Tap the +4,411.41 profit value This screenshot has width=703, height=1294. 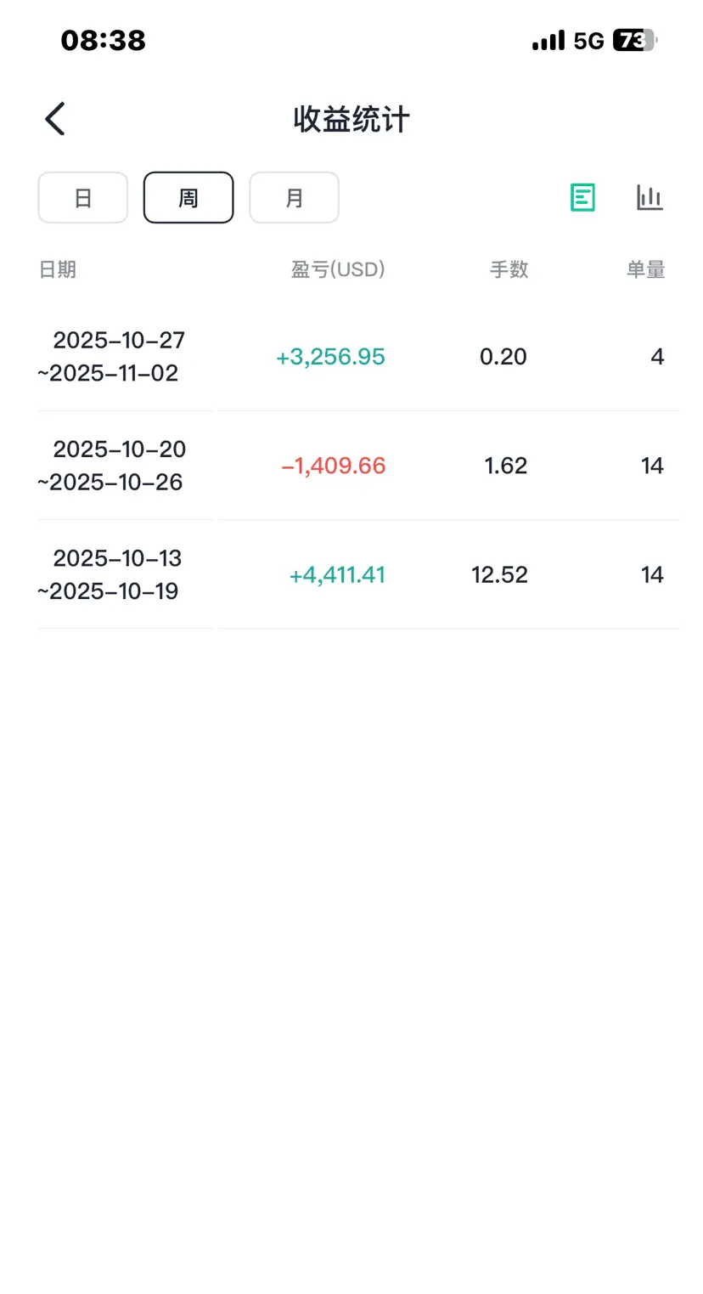tap(337, 574)
